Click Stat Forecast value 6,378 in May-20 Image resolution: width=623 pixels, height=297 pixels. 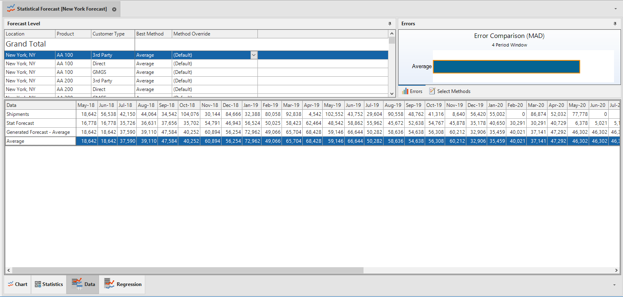577,123
